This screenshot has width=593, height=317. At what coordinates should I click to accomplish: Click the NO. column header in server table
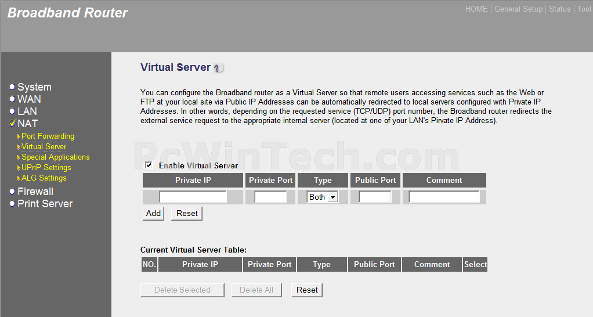149,264
